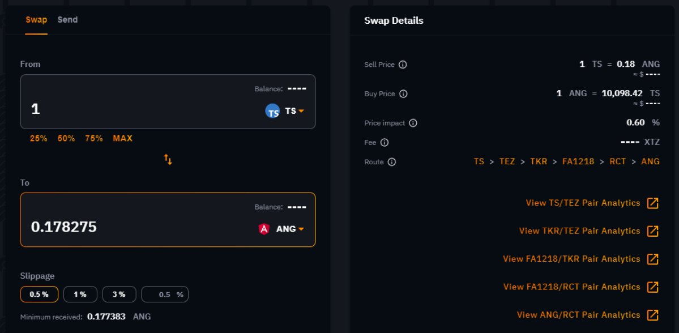Viewport: 679px width, 333px height.
Task: Select 3 % slippage option
Action: 119,294
